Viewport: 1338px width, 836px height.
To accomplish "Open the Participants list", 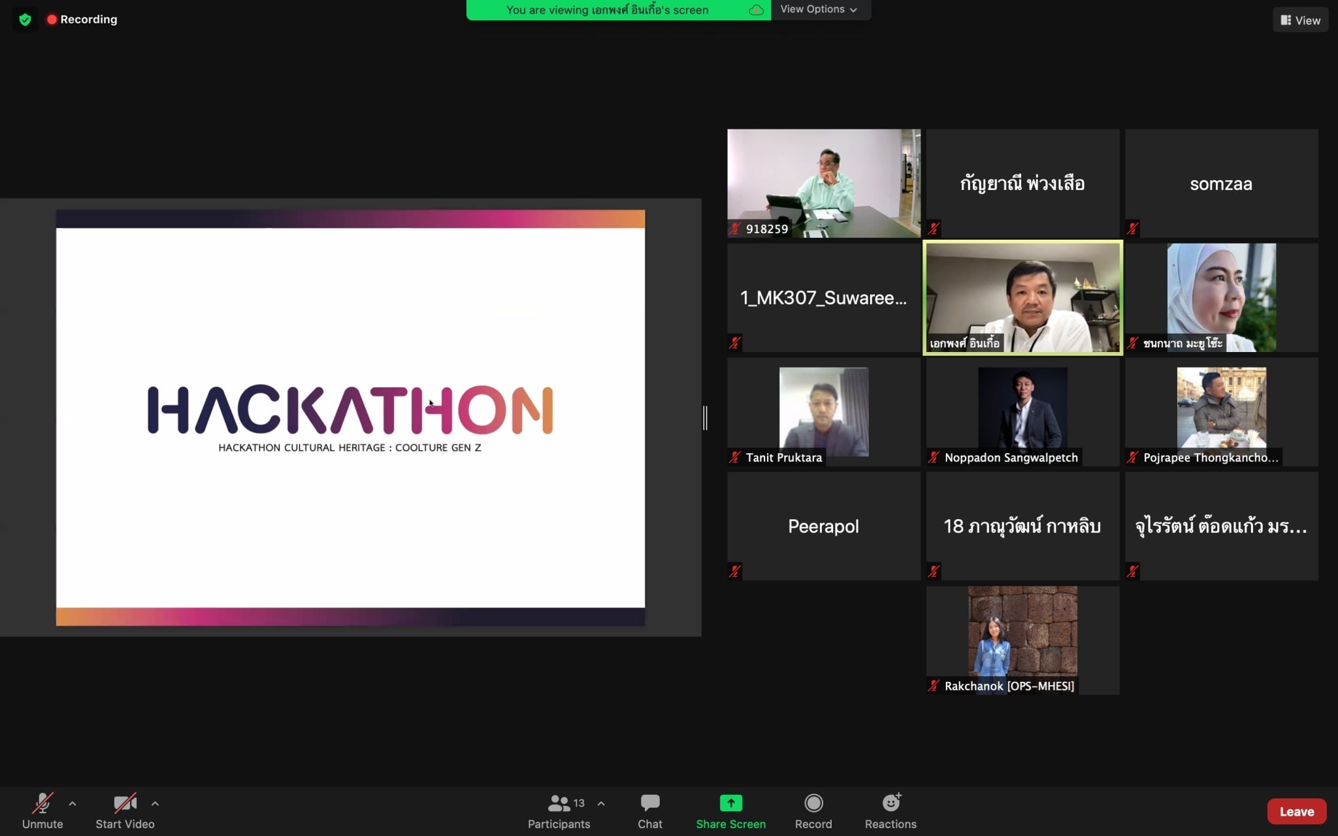I will pos(559,811).
